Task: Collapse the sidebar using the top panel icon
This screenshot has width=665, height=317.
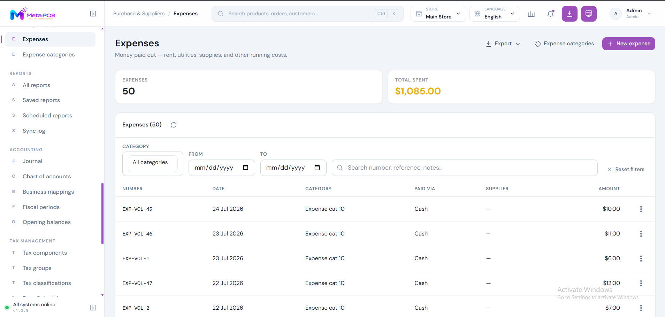Action: click(x=93, y=14)
